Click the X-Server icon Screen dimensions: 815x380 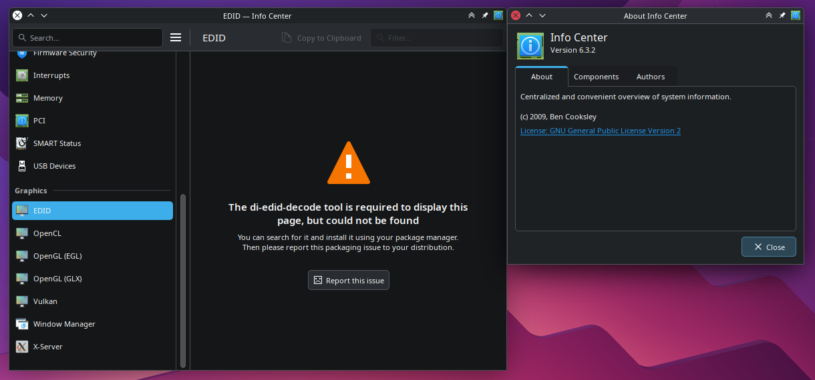(x=22, y=347)
